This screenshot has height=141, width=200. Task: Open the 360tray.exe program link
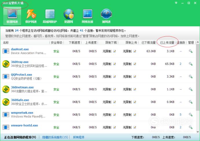coord(20,62)
